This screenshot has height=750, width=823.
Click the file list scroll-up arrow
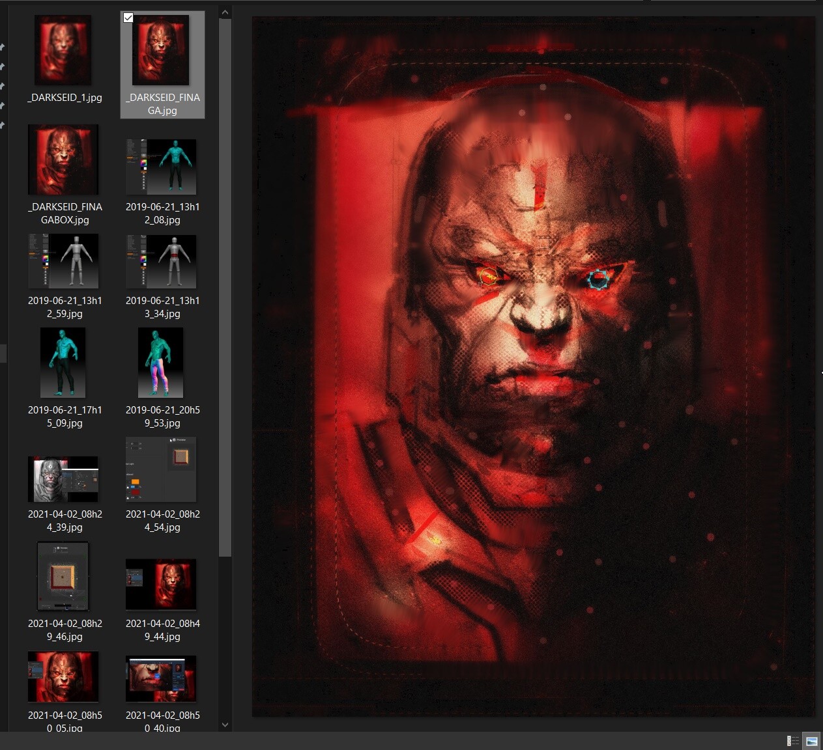pyautogui.click(x=225, y=12)
